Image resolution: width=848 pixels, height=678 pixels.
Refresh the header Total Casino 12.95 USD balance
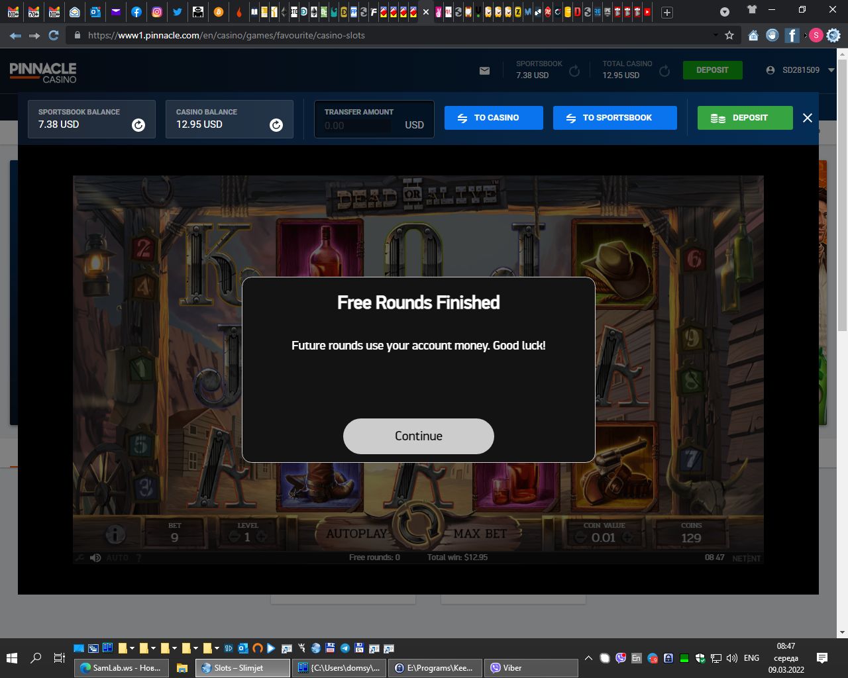click(664, 71)
